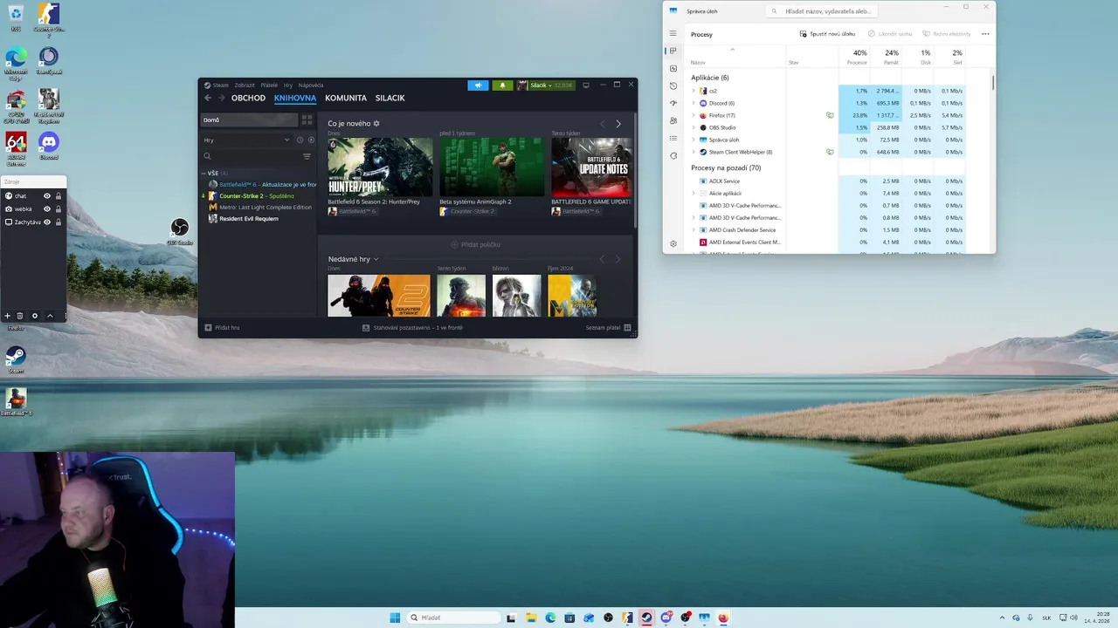Click Windows taskbar Hľadať search box

[453, 618]
